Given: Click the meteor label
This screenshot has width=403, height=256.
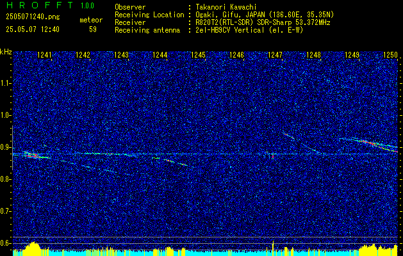Looking at the screenshot, I should pos(91,20).
